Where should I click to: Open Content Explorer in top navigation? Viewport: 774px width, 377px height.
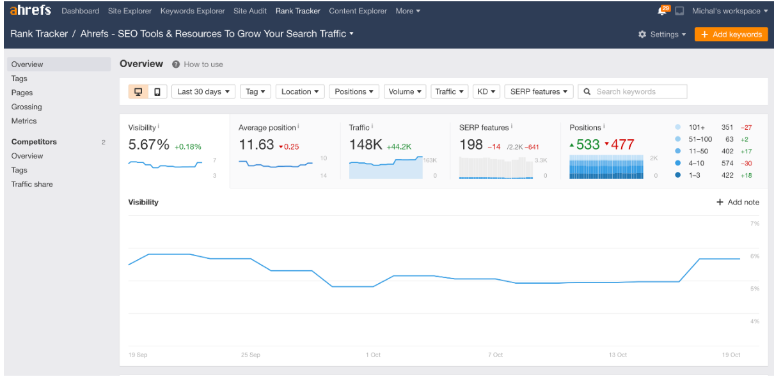point(358,11)
